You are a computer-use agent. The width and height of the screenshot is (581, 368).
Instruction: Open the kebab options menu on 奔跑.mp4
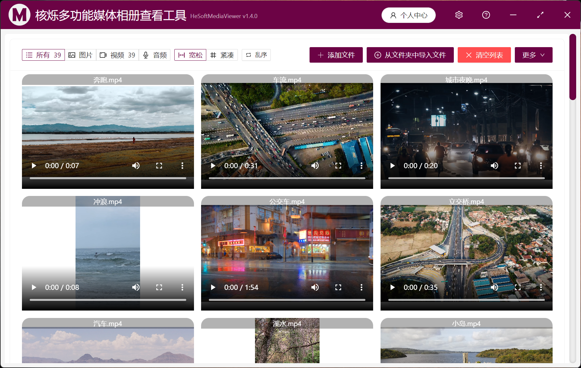pyautogui.click(x=182, y=165)
